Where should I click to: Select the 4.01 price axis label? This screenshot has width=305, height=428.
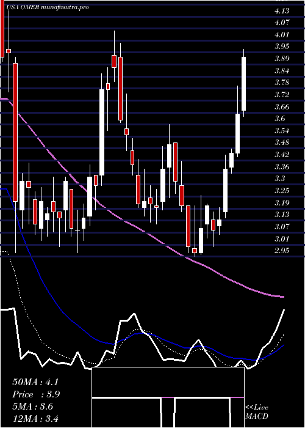pos(282,35)
